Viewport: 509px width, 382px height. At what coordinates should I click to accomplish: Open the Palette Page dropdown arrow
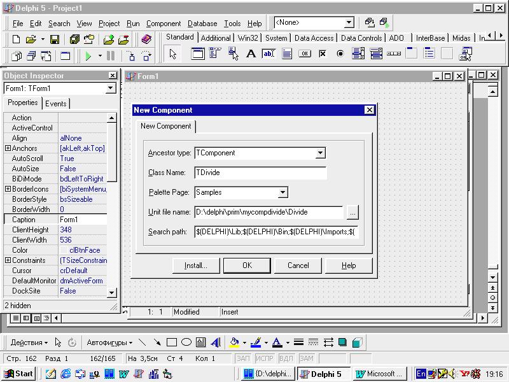tap(282, 192)
